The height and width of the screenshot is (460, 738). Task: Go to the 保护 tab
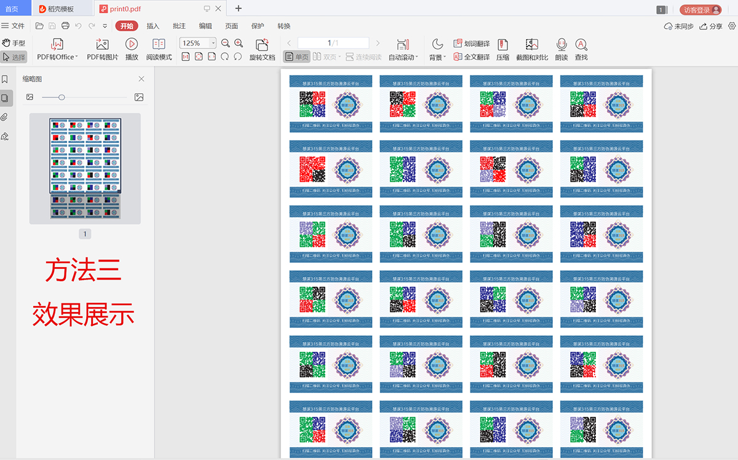258,26
